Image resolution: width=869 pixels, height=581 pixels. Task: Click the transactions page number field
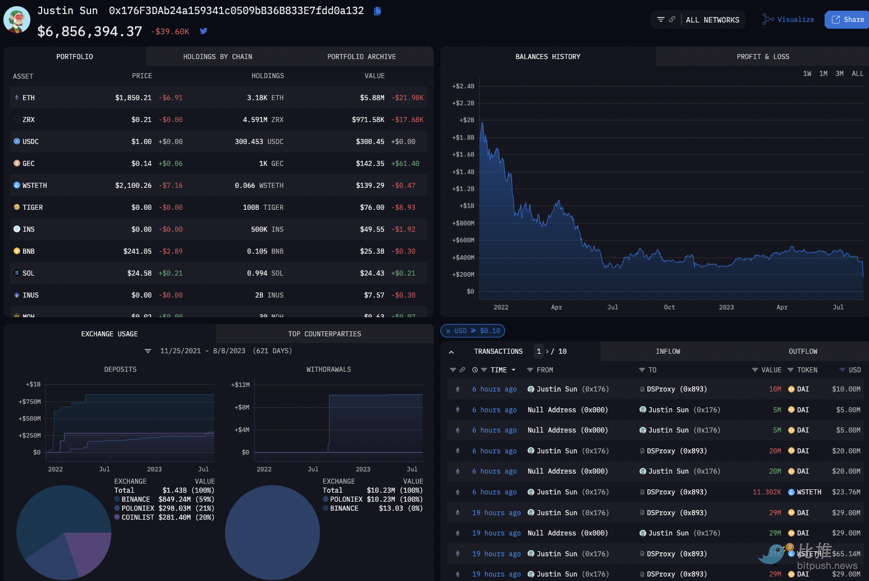point(539,352)
